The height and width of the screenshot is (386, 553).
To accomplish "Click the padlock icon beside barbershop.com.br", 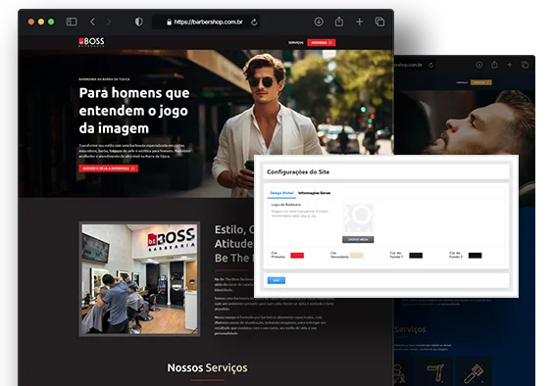I will point(169,22).
